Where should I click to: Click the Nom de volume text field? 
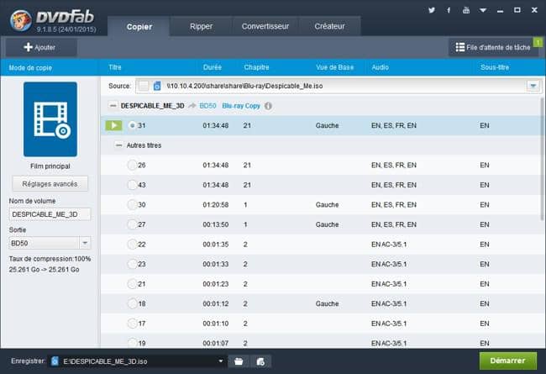(x=50, y=214)
